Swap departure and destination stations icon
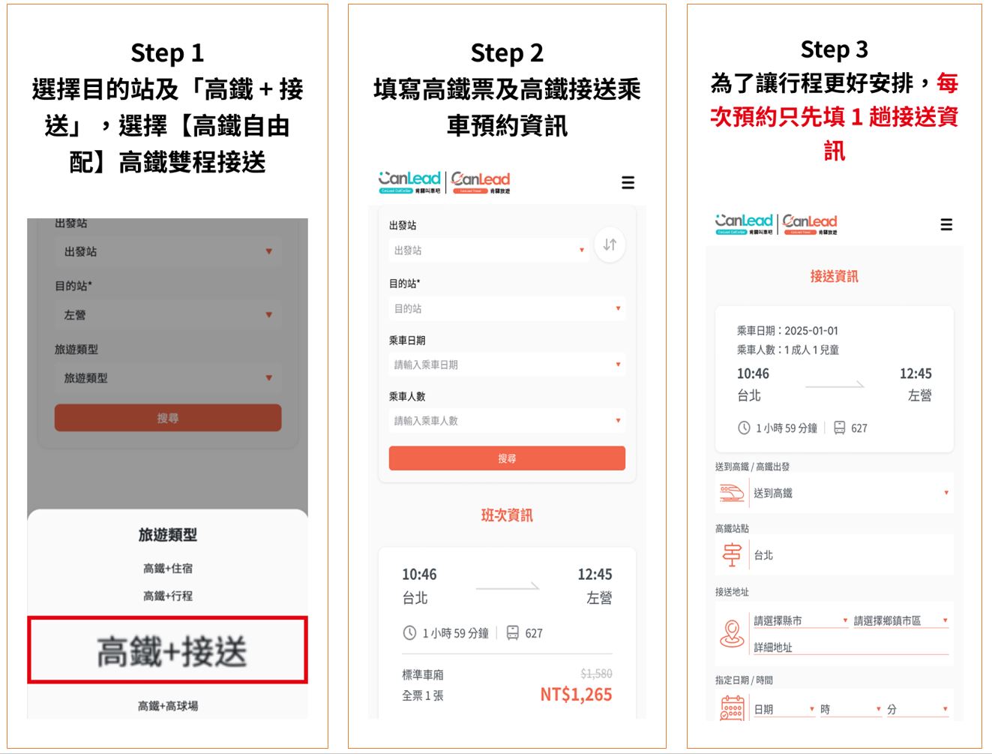This screenshot has height=754, width=992. pos(610,245)
